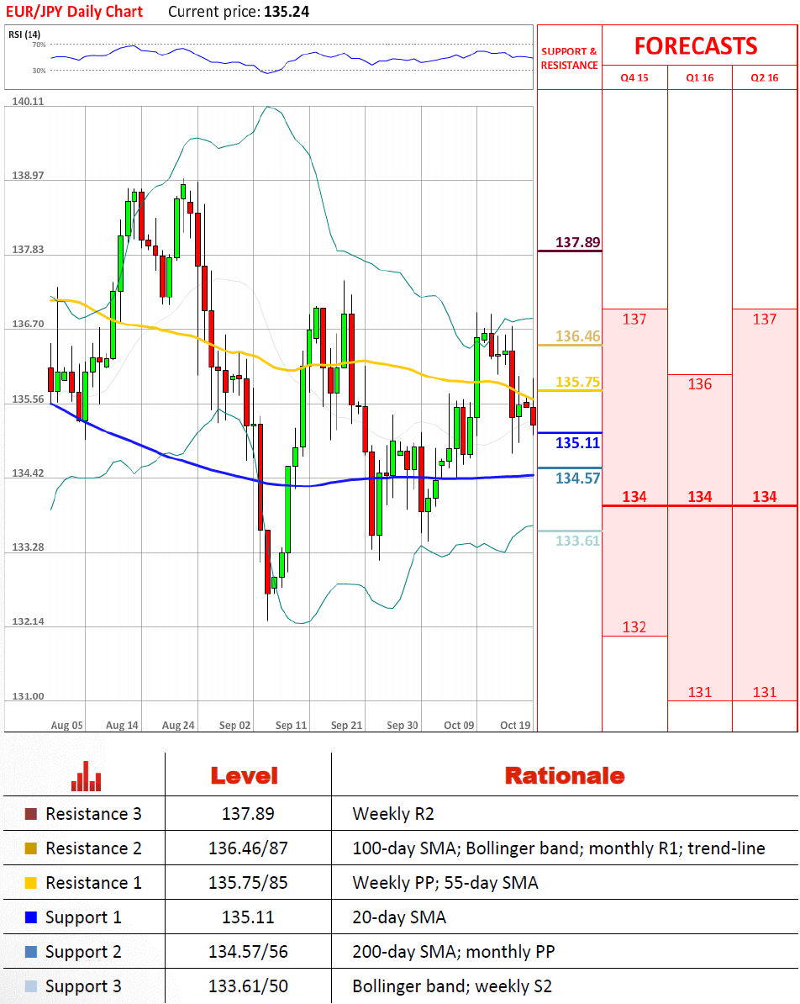Click the Support 3 row label

pos(83,986)
